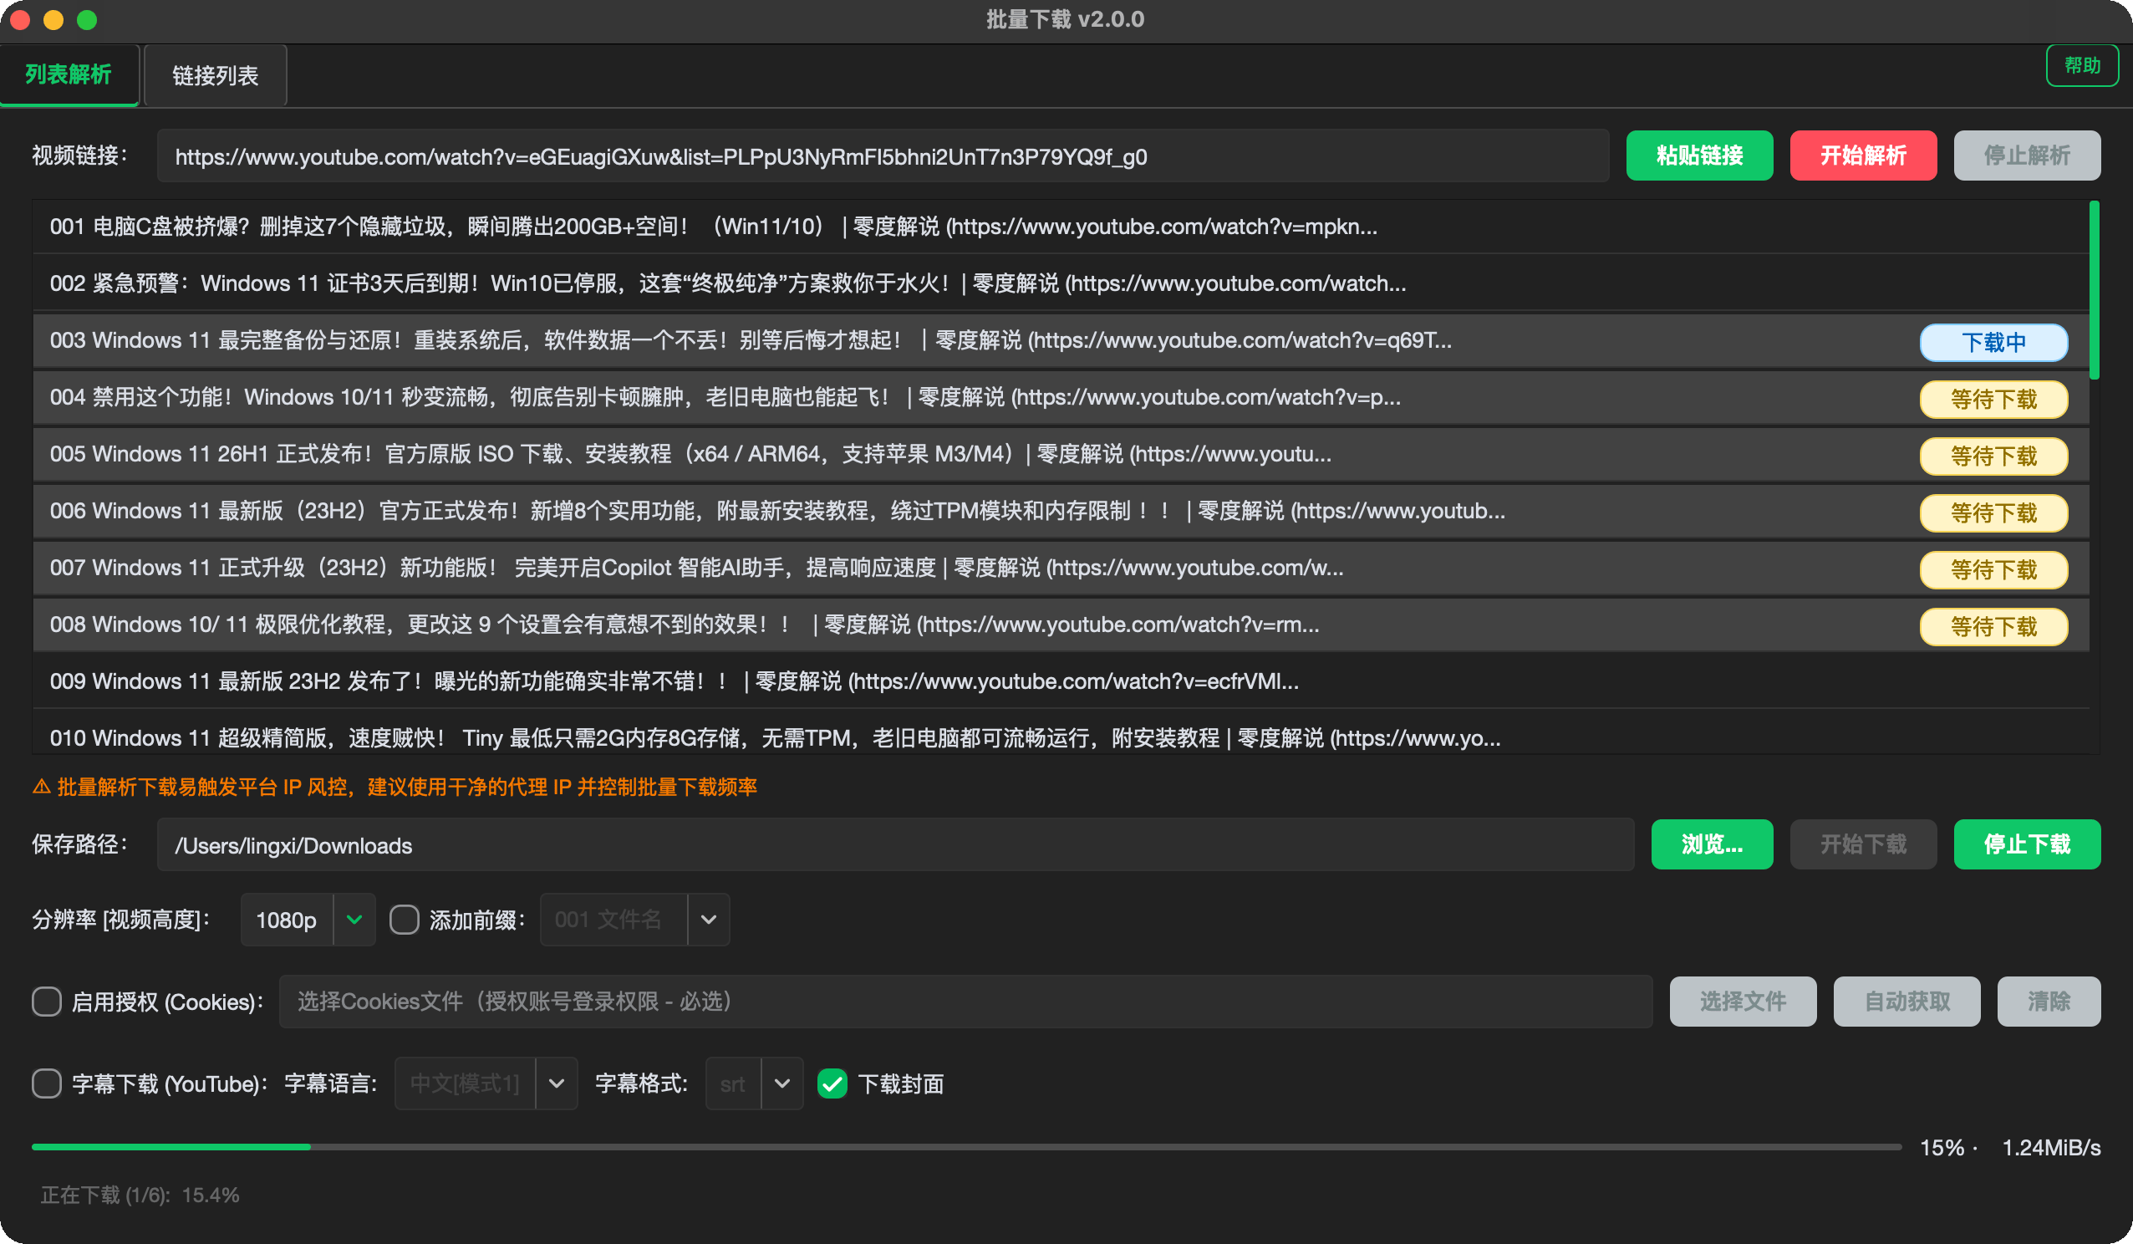Click the 等待下载 badge on row 008
This screenshot has width=2133, height=1244.
click(x=1993, y=626)
